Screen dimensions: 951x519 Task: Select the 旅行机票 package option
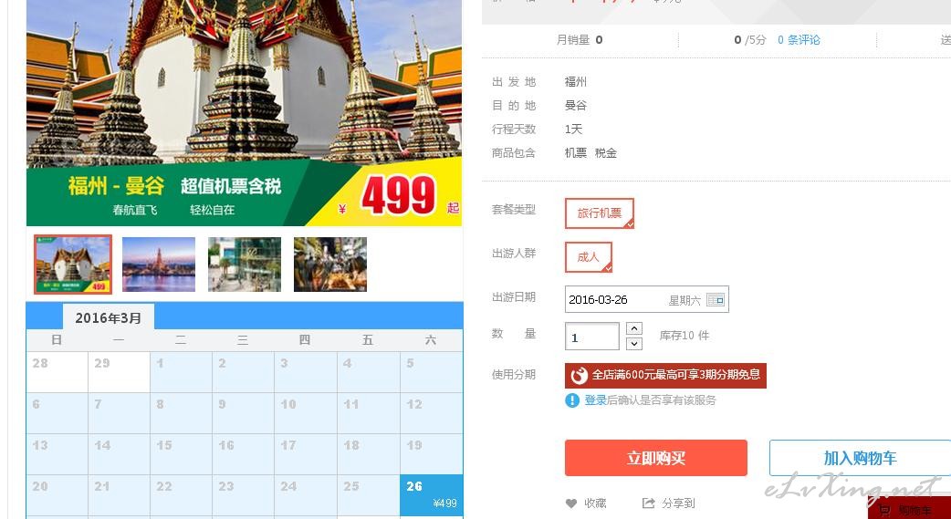(x=600, y=213)
